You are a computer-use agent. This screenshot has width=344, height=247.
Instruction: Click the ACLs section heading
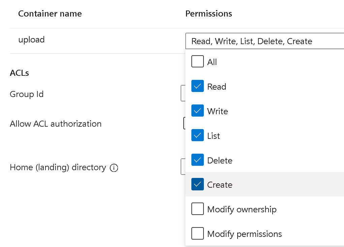coord(20,73)
